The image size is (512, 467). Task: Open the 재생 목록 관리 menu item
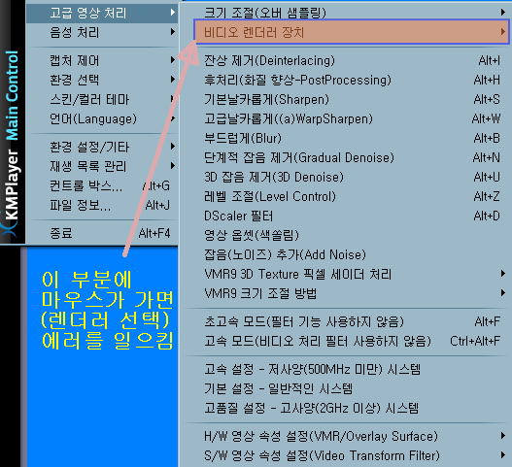click(102, 166)
